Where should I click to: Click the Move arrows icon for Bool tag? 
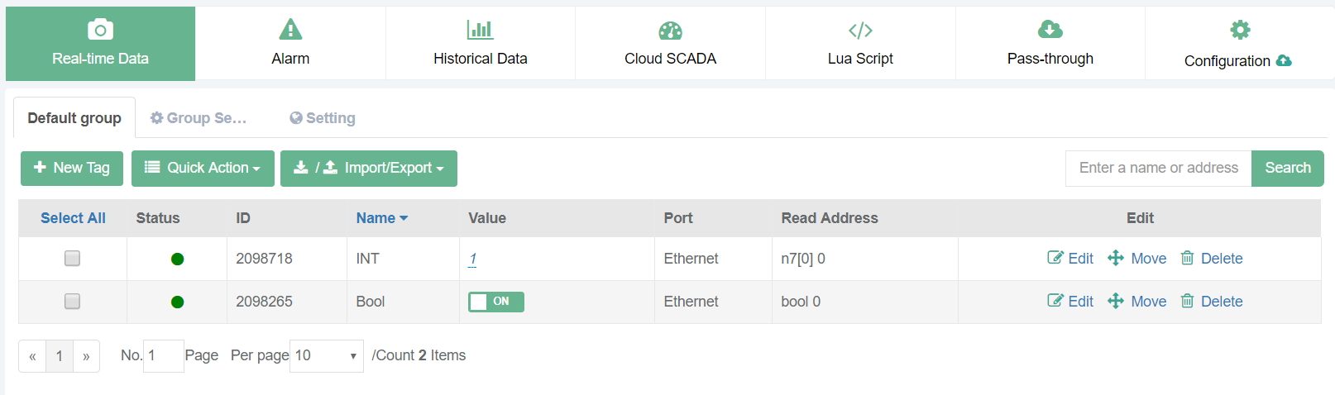pos(1116,301)
